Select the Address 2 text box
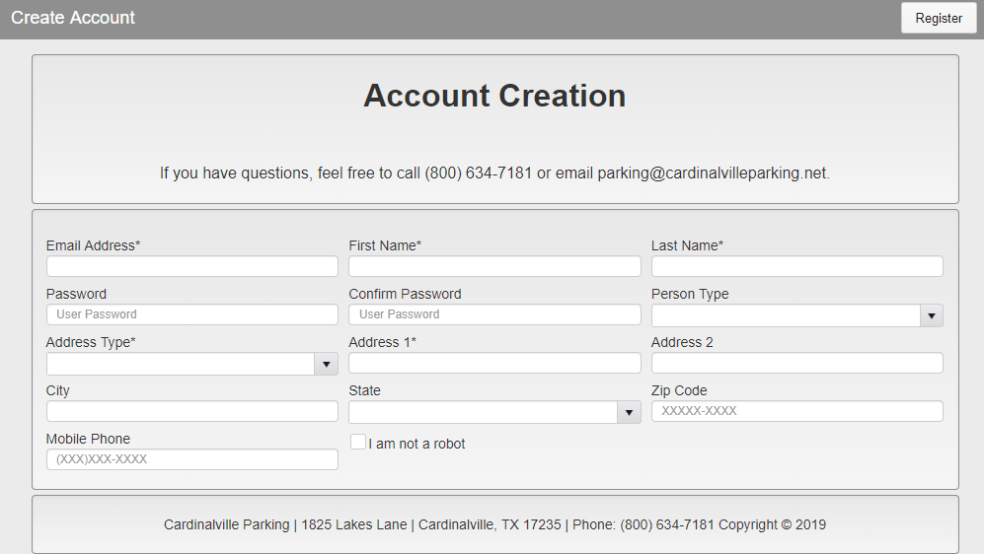Viewport: 984px width, 554px height. pyautogui.click(x=797, y=363)
